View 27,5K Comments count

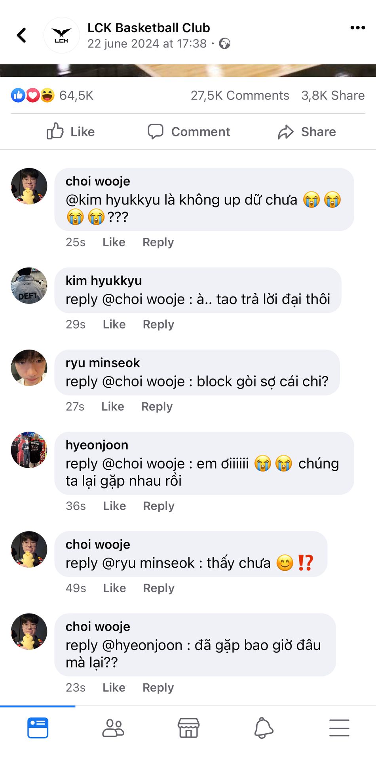pos(240,96)
